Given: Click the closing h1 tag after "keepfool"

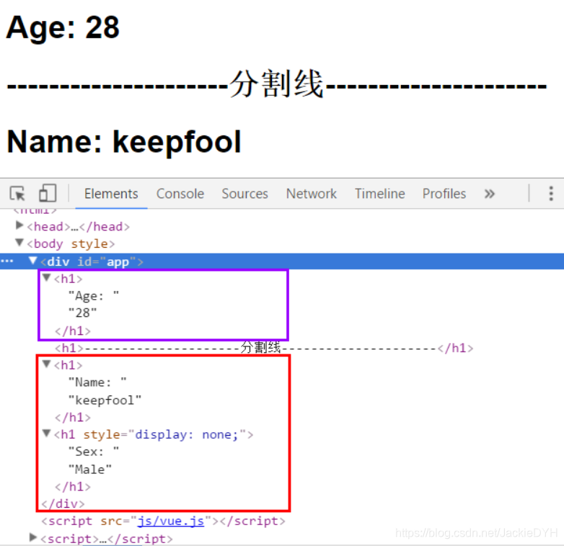Looking at the screenshot, I should pos(73,417).
